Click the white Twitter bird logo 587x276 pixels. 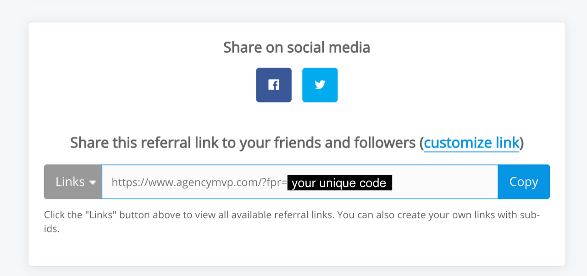click(320, 85)
